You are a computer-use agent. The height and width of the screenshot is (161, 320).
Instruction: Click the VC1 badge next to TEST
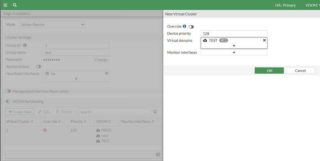[223, 40]
